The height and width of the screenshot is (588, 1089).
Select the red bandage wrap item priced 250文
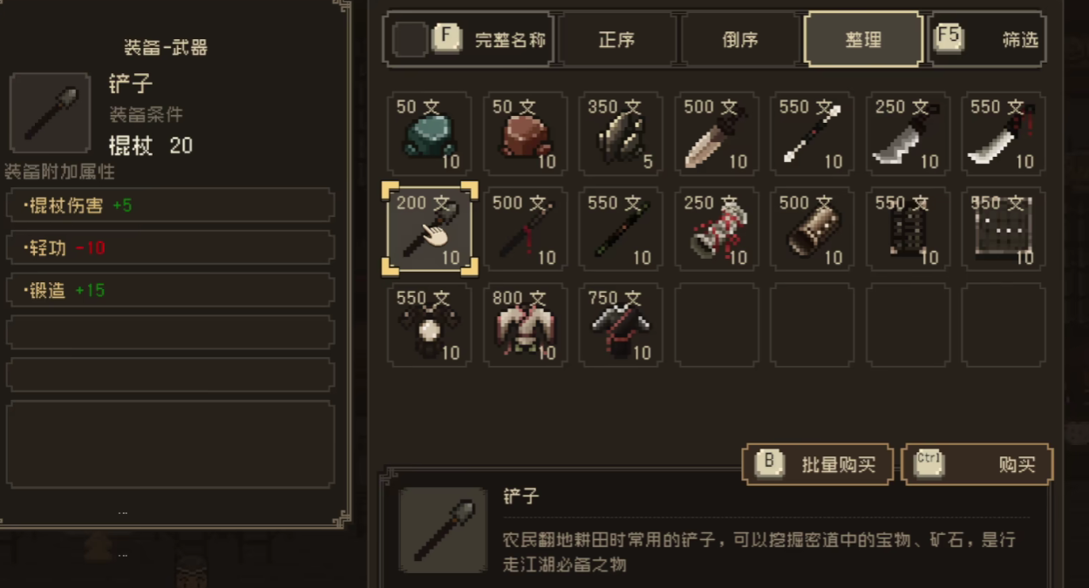[x=717, y=229]
